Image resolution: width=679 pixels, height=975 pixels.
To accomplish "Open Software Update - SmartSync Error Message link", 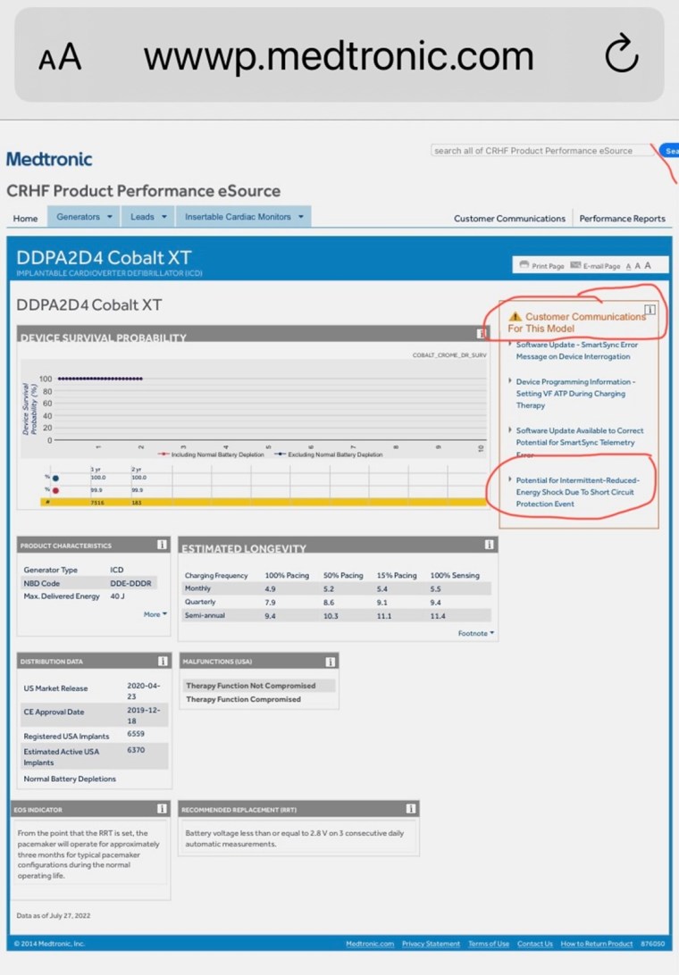I will [576, 351].
